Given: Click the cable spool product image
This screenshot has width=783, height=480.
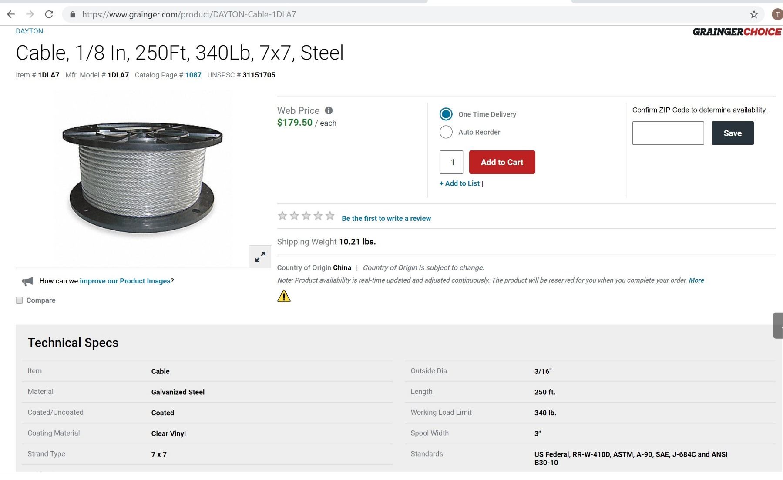Looking at the screenshot, I should pos(142,177).
